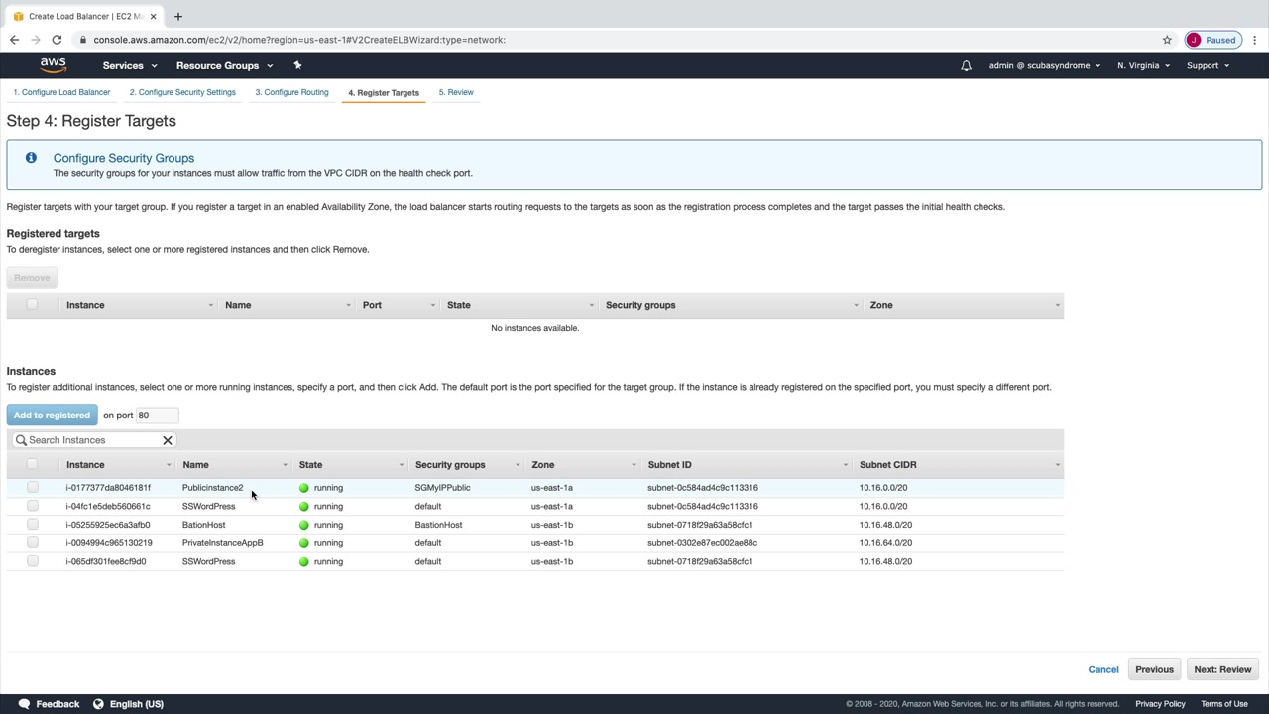This screenshot has width=1269, height=714.
Task: Click the Remove button
Action: pyautogui.click(x=32, y=278)
